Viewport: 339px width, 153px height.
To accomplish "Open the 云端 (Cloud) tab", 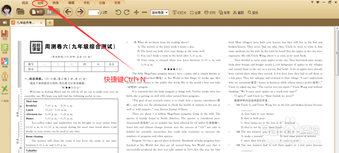I will [102, 3].
